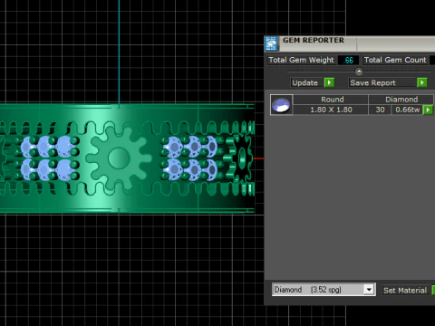Click the Set Material button
This screenshot has height=326, width=435.
click(405, 291)
